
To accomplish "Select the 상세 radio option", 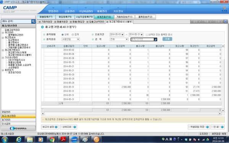I will (x=63, y=35).
